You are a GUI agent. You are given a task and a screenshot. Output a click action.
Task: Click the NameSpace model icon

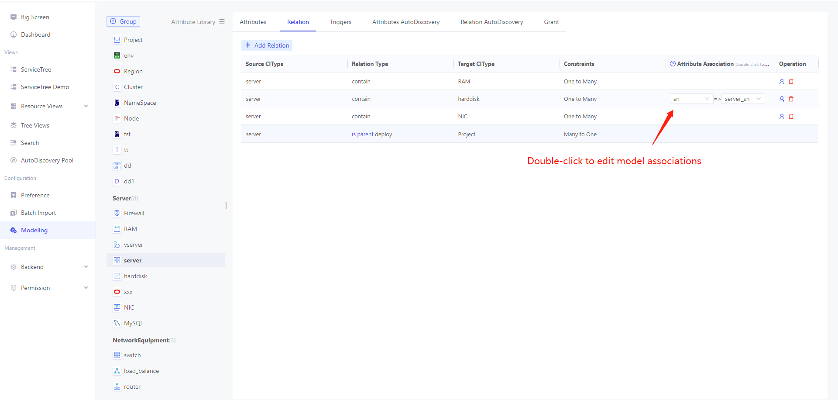[117, 103]
